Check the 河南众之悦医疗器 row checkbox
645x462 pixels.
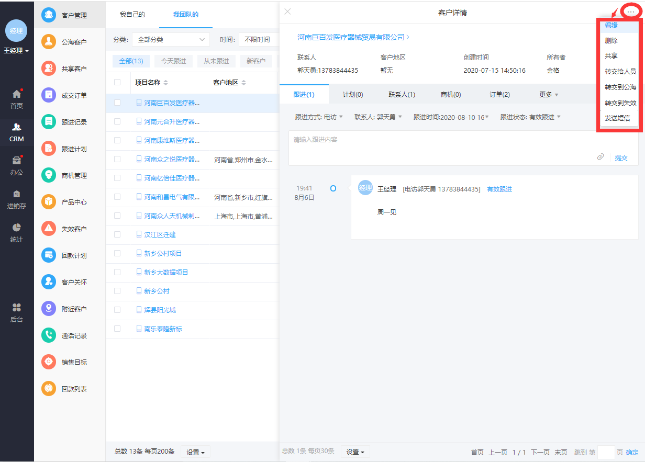pyautogui.click(x=117, y=159)
